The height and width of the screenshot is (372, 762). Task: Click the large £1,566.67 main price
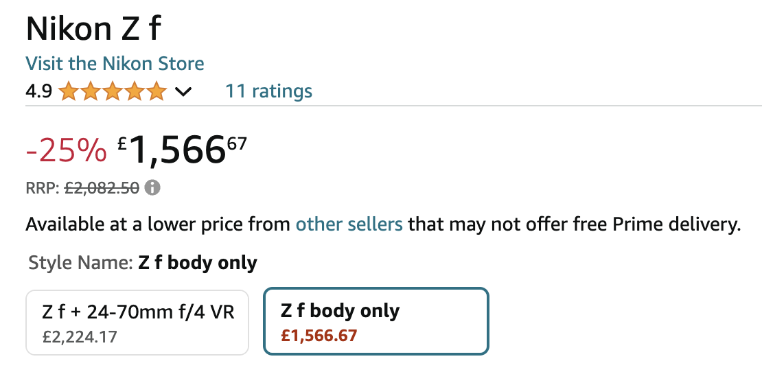[x=182, y=150]
